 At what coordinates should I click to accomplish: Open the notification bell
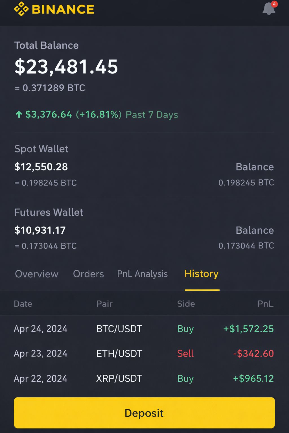pyautogui.click(x=269, y=9)
